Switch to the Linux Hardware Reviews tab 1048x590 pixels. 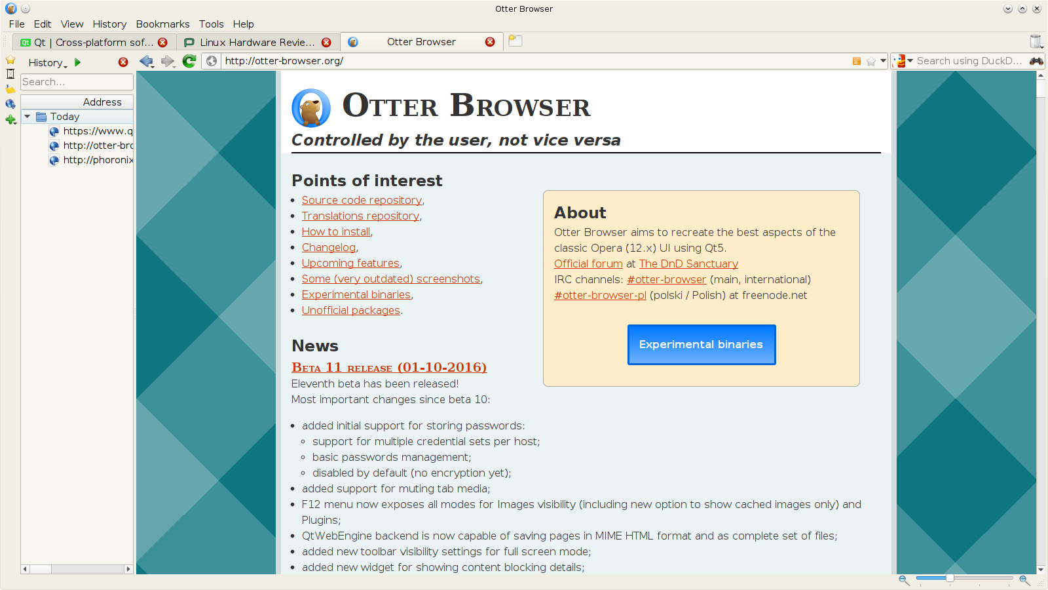tap(258, 43)
